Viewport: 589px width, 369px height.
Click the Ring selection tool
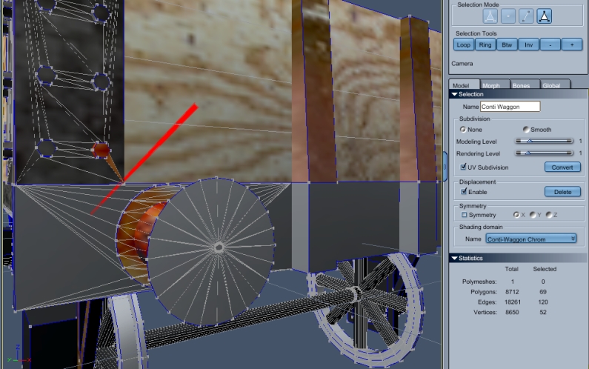tap(485, 44)
